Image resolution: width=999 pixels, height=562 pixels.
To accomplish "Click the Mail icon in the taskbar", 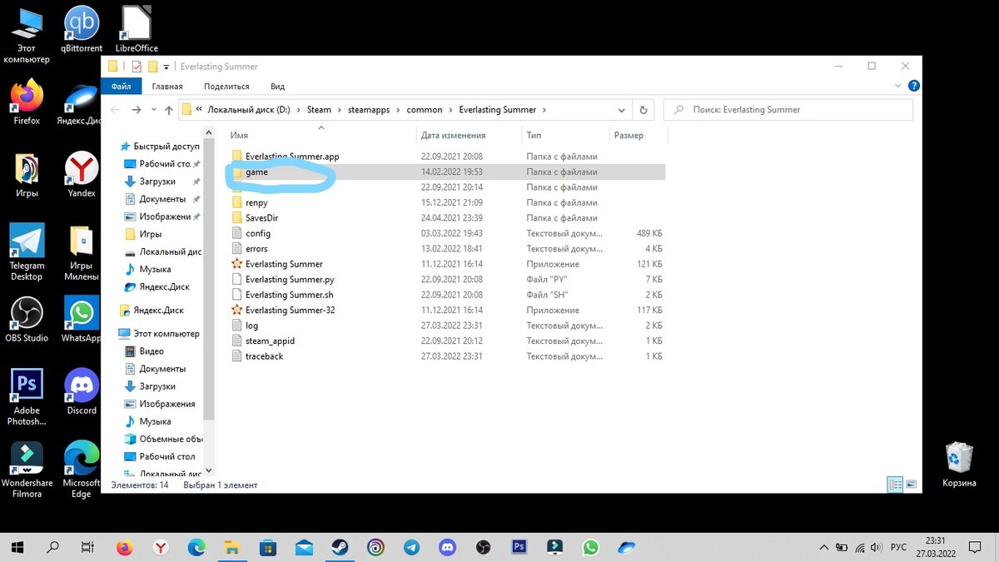I will 304,547.
